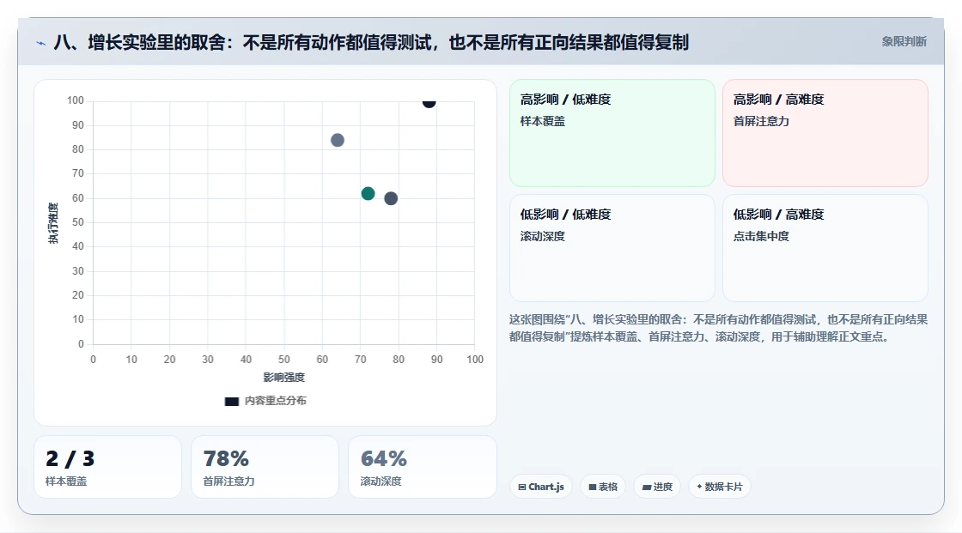Select the 低影响 / 高难度 quadrant card

point(825,248)
